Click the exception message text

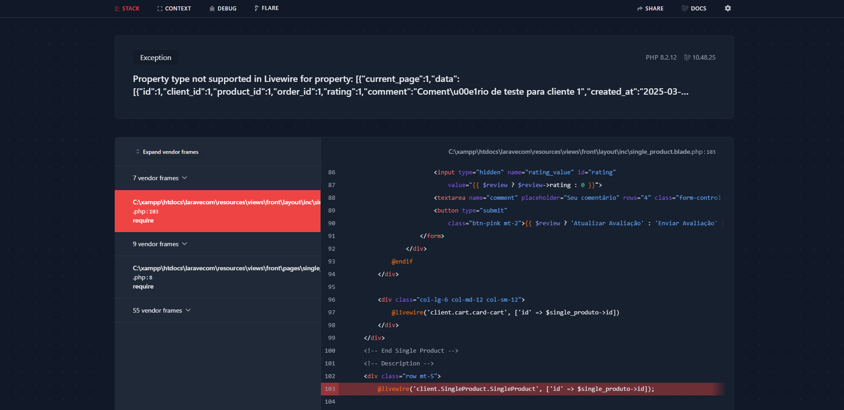click(x=411, y=85)
